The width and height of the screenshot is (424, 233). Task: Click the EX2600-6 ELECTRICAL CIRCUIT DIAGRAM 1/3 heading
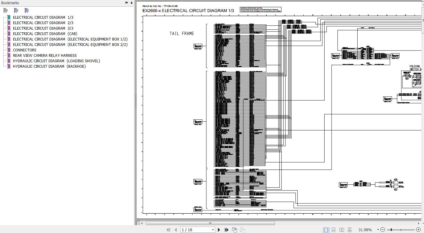click(x=188, y=11)
